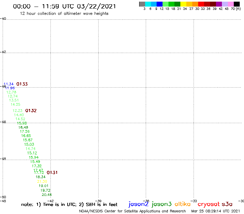Click the dark green value 16.48

pyautogui.click(x=23, y=127)
